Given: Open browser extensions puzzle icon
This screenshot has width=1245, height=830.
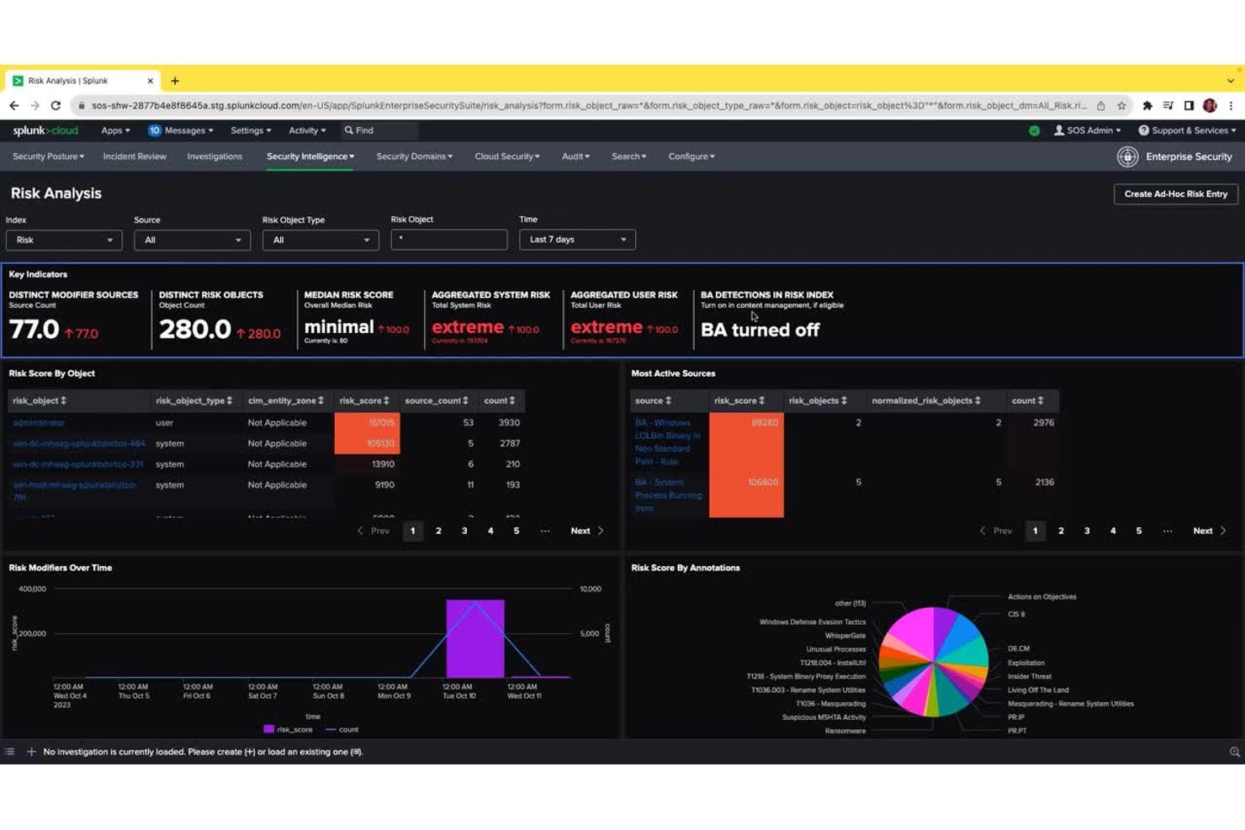Looking at the screenshot, I should coord(1147,106).
